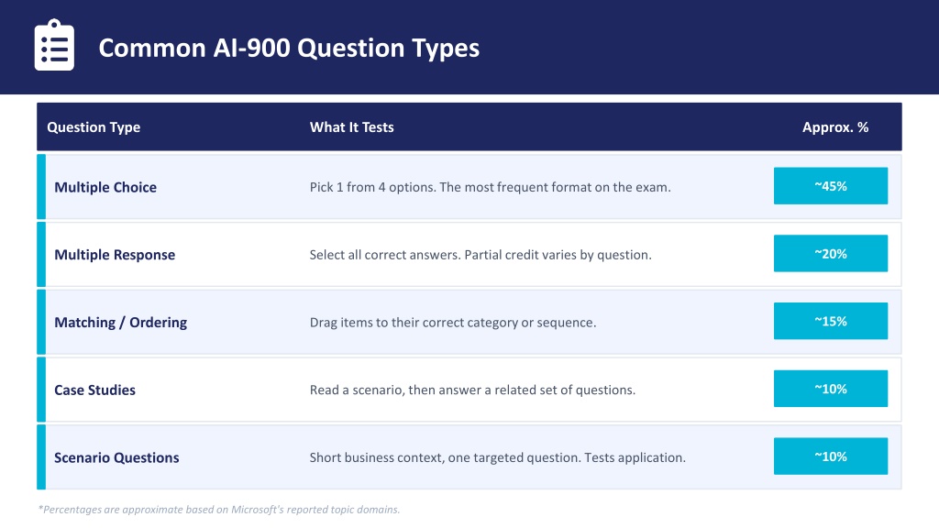
Task: Click the ~20% percentage badge
Action: coord(831,254)
